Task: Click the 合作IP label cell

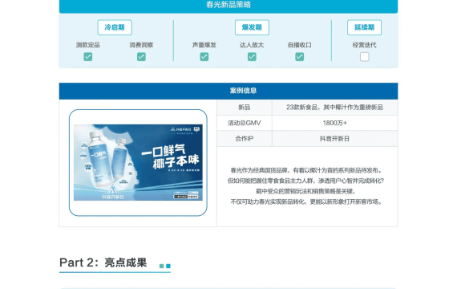Action: [245, 139]
